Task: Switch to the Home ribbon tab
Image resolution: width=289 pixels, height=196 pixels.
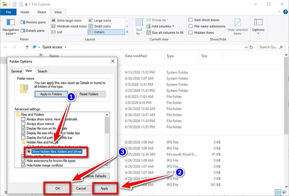Action: point(25,12)
